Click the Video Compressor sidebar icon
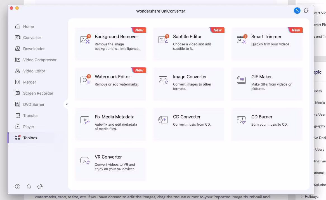 [18, 60]
